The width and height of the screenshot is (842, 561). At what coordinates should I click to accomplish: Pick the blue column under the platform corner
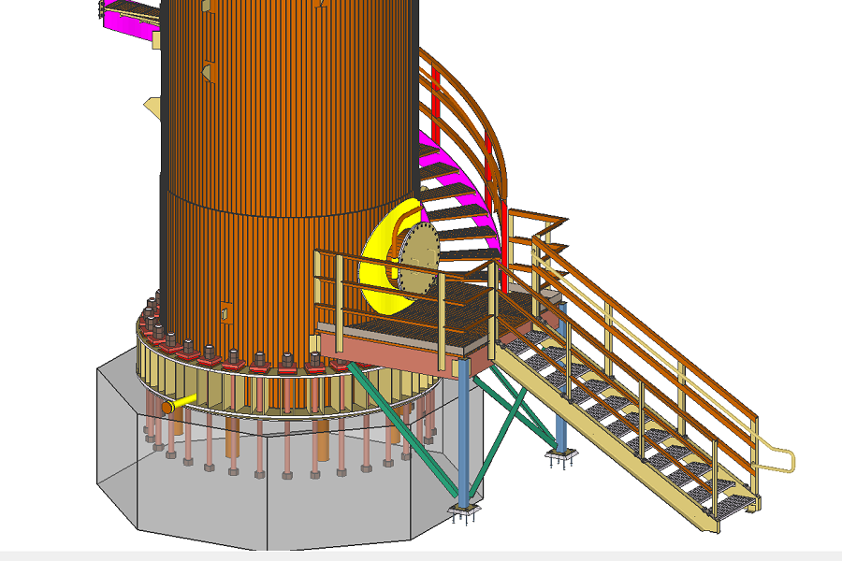tap(464, 430)
